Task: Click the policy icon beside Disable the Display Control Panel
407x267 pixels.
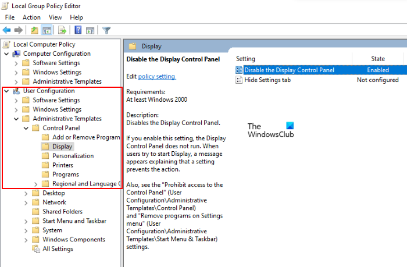Action: click(238, 70)
